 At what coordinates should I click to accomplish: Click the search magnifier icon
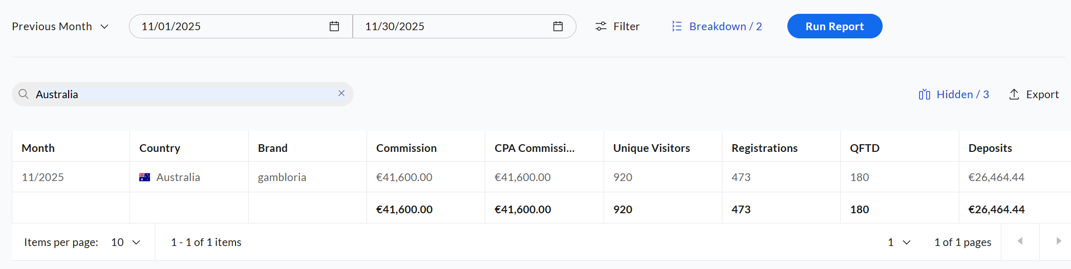click(x=24, y=94)
